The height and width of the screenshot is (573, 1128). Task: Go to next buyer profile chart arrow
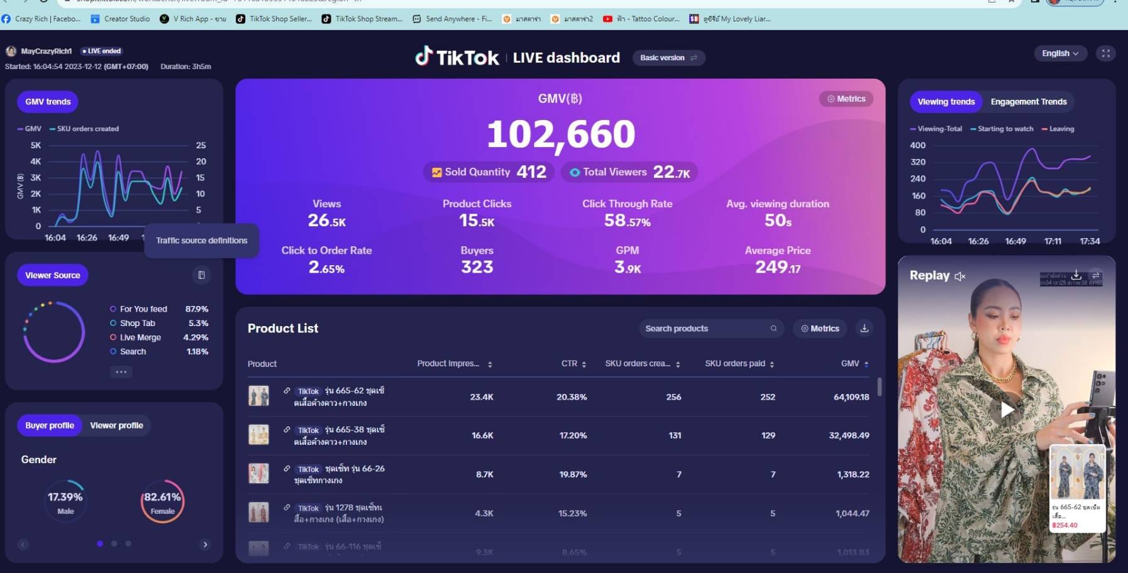click(x=205, y=545)
